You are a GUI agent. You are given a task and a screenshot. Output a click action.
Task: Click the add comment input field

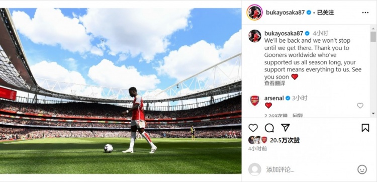click(x=309, y=169)
